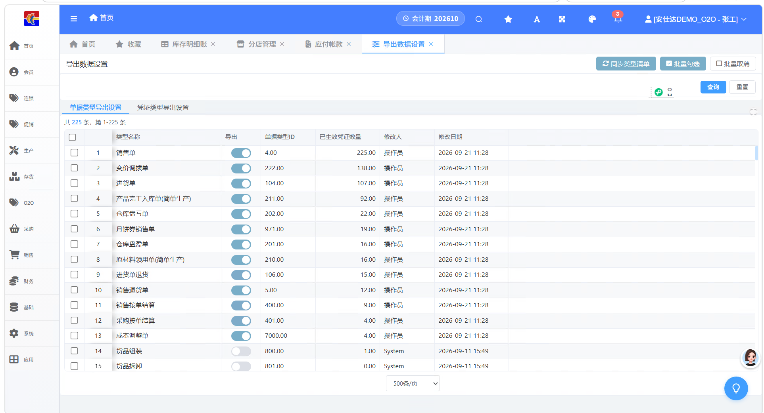Open the 500条/页 page size dropdown
This screenshot has height=413, width=764.
click(413, 383)
